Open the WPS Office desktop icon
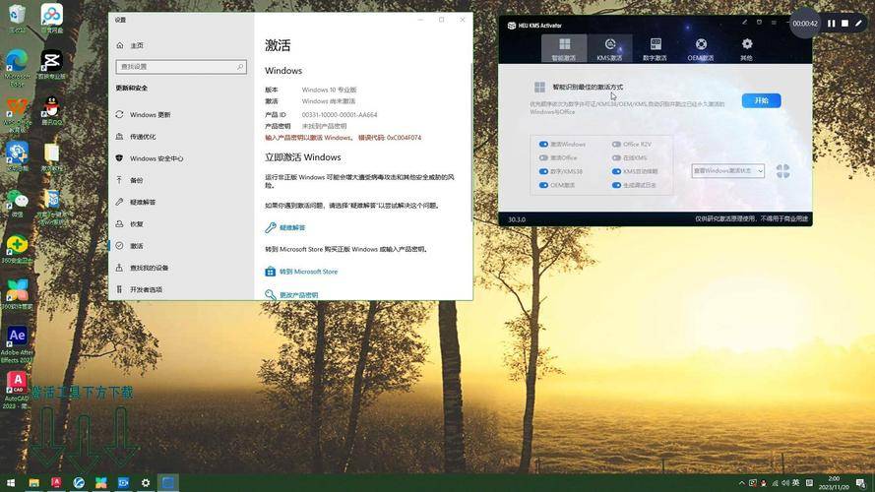Image resolution: width=875 pixels, height=492 pixels. (x=17, y=114)
